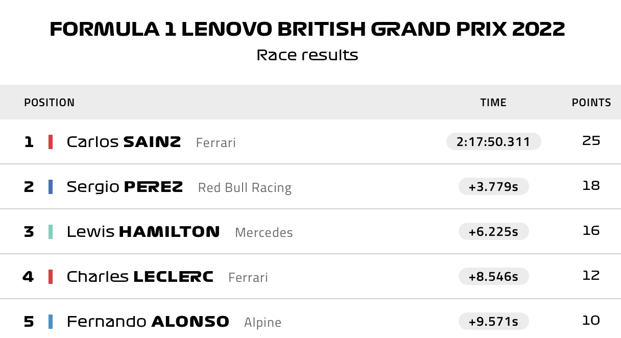Click the TIME column header
This screenshot has height=338, width=621.
tap(493, 103)
